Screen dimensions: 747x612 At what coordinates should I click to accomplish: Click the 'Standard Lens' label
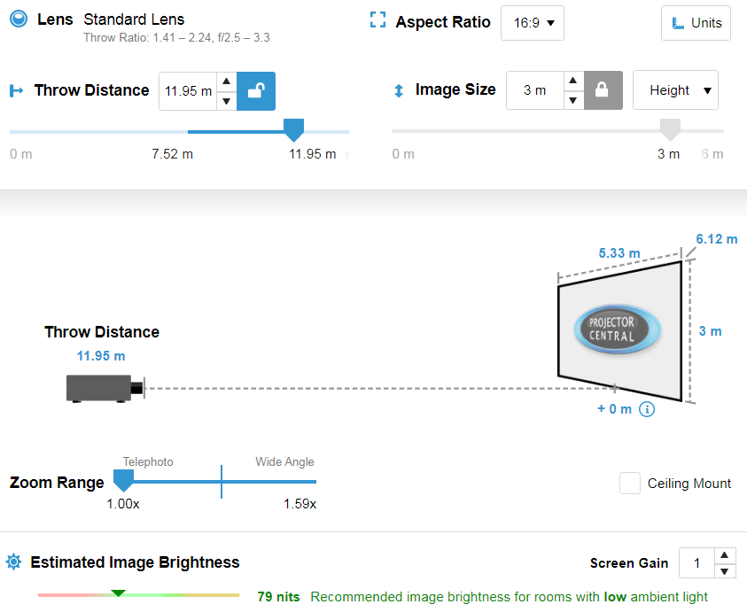click(x=134, y=19)
